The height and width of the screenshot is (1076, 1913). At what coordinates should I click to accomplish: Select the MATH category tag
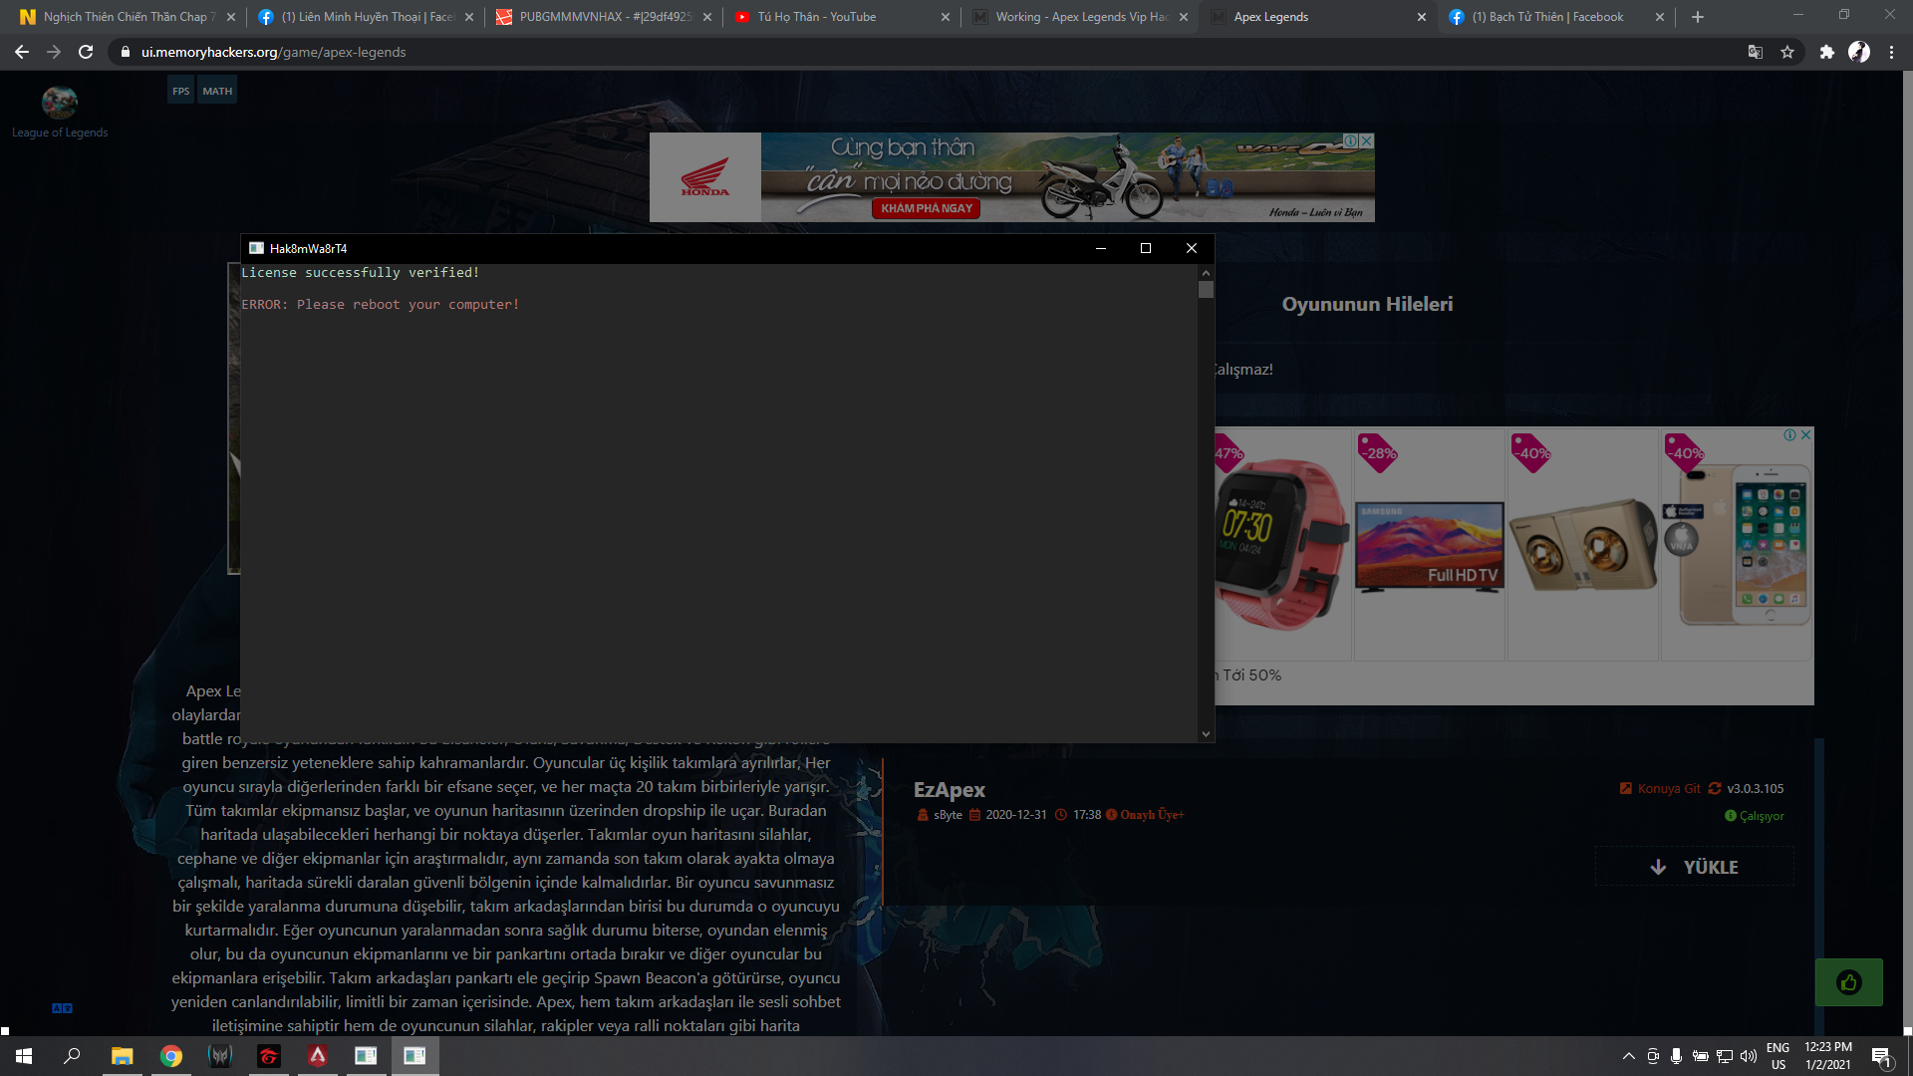pos(217,91)
